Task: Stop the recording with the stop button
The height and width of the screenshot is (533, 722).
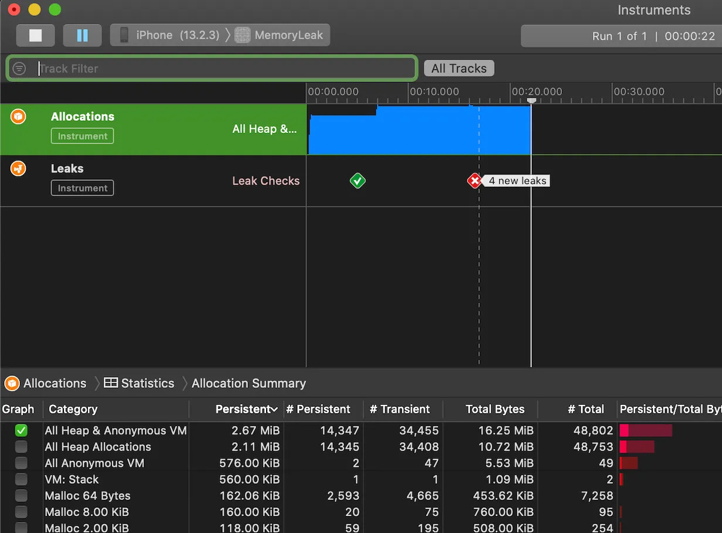Action: (36, 35)
